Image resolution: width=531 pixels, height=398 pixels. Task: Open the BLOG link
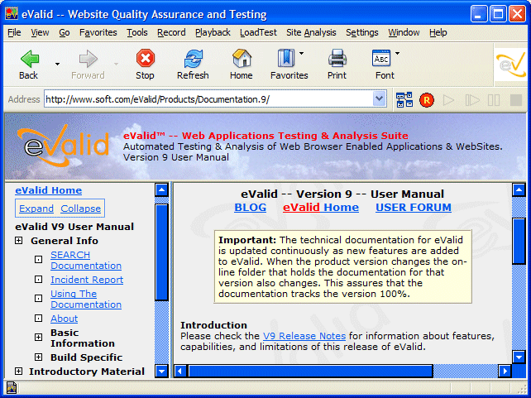click(251, 208)
